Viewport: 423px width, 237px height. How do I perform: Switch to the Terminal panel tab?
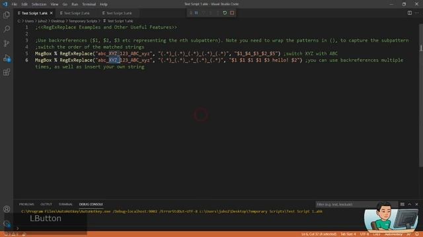pos(65,204)
